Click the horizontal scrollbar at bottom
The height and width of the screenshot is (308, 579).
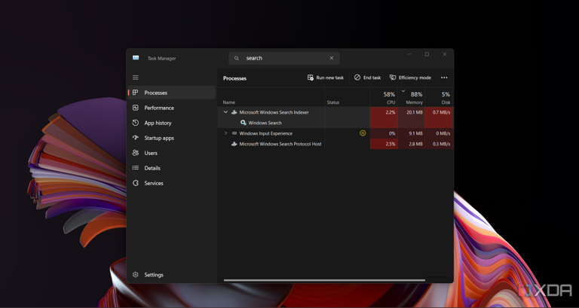point(324,280)
